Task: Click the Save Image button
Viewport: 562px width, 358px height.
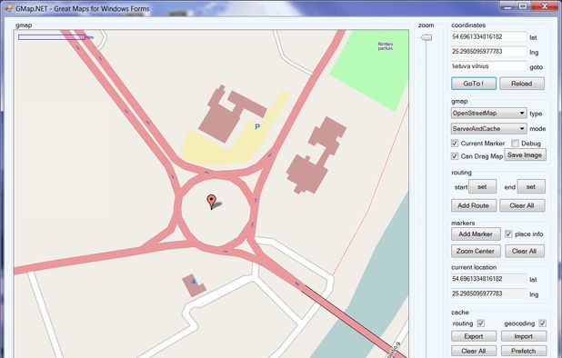Action: pyautogui.click(x=525, y=155)
